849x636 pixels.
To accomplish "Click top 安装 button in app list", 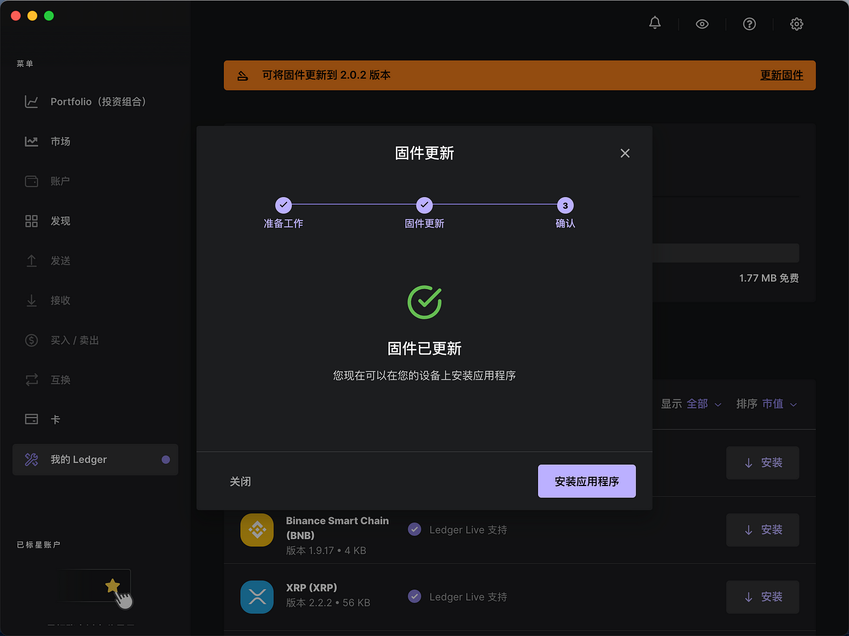I will [x=763, y=463].
